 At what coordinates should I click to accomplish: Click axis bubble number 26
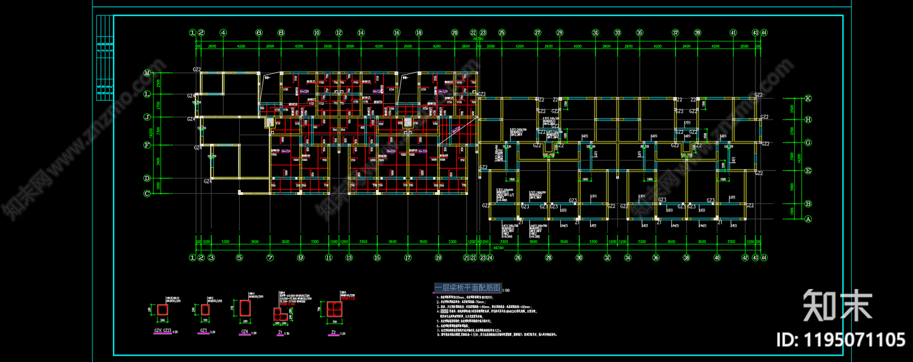518,258
